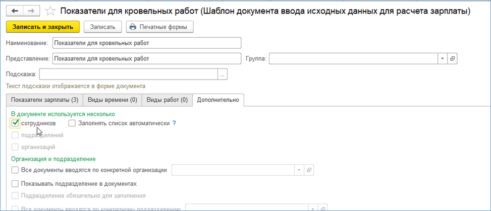The image size is (491, 211).
Task: Expand the Группа dropdown list
Action: tap(442, 59)
